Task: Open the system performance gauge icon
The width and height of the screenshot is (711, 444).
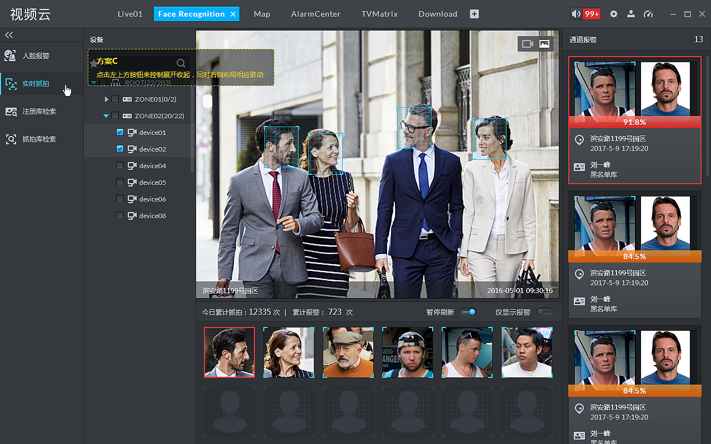Action: pos(648,14)
